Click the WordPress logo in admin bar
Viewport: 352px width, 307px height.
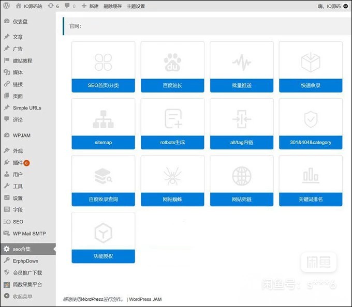(7, 6)
